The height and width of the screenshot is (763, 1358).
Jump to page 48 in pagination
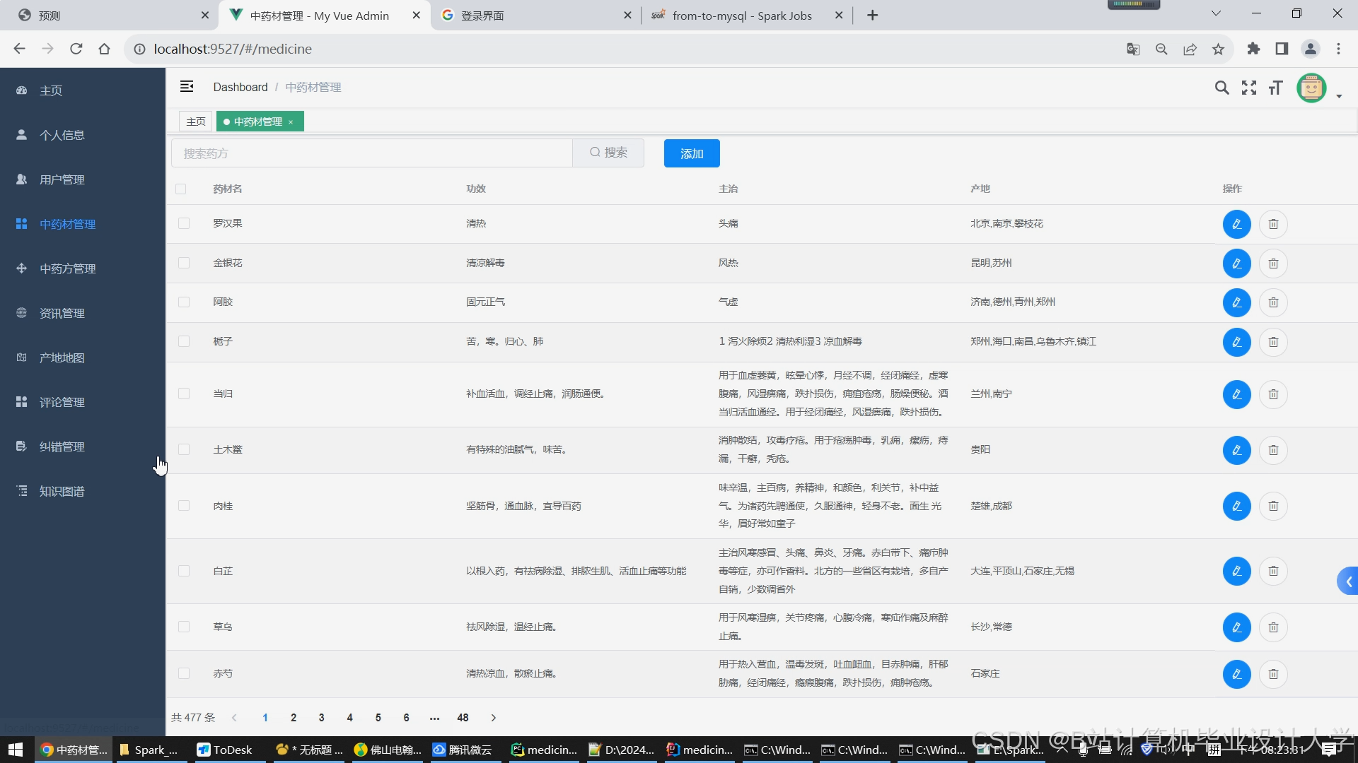[x=463, y=718]
